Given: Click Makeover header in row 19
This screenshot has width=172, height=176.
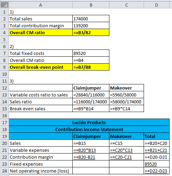Looking at the screenshot, I should (x=127, y=136).
